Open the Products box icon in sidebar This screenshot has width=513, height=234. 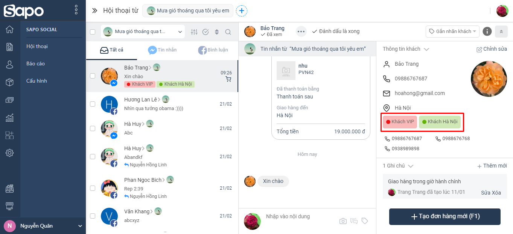(x=10, y=82)
